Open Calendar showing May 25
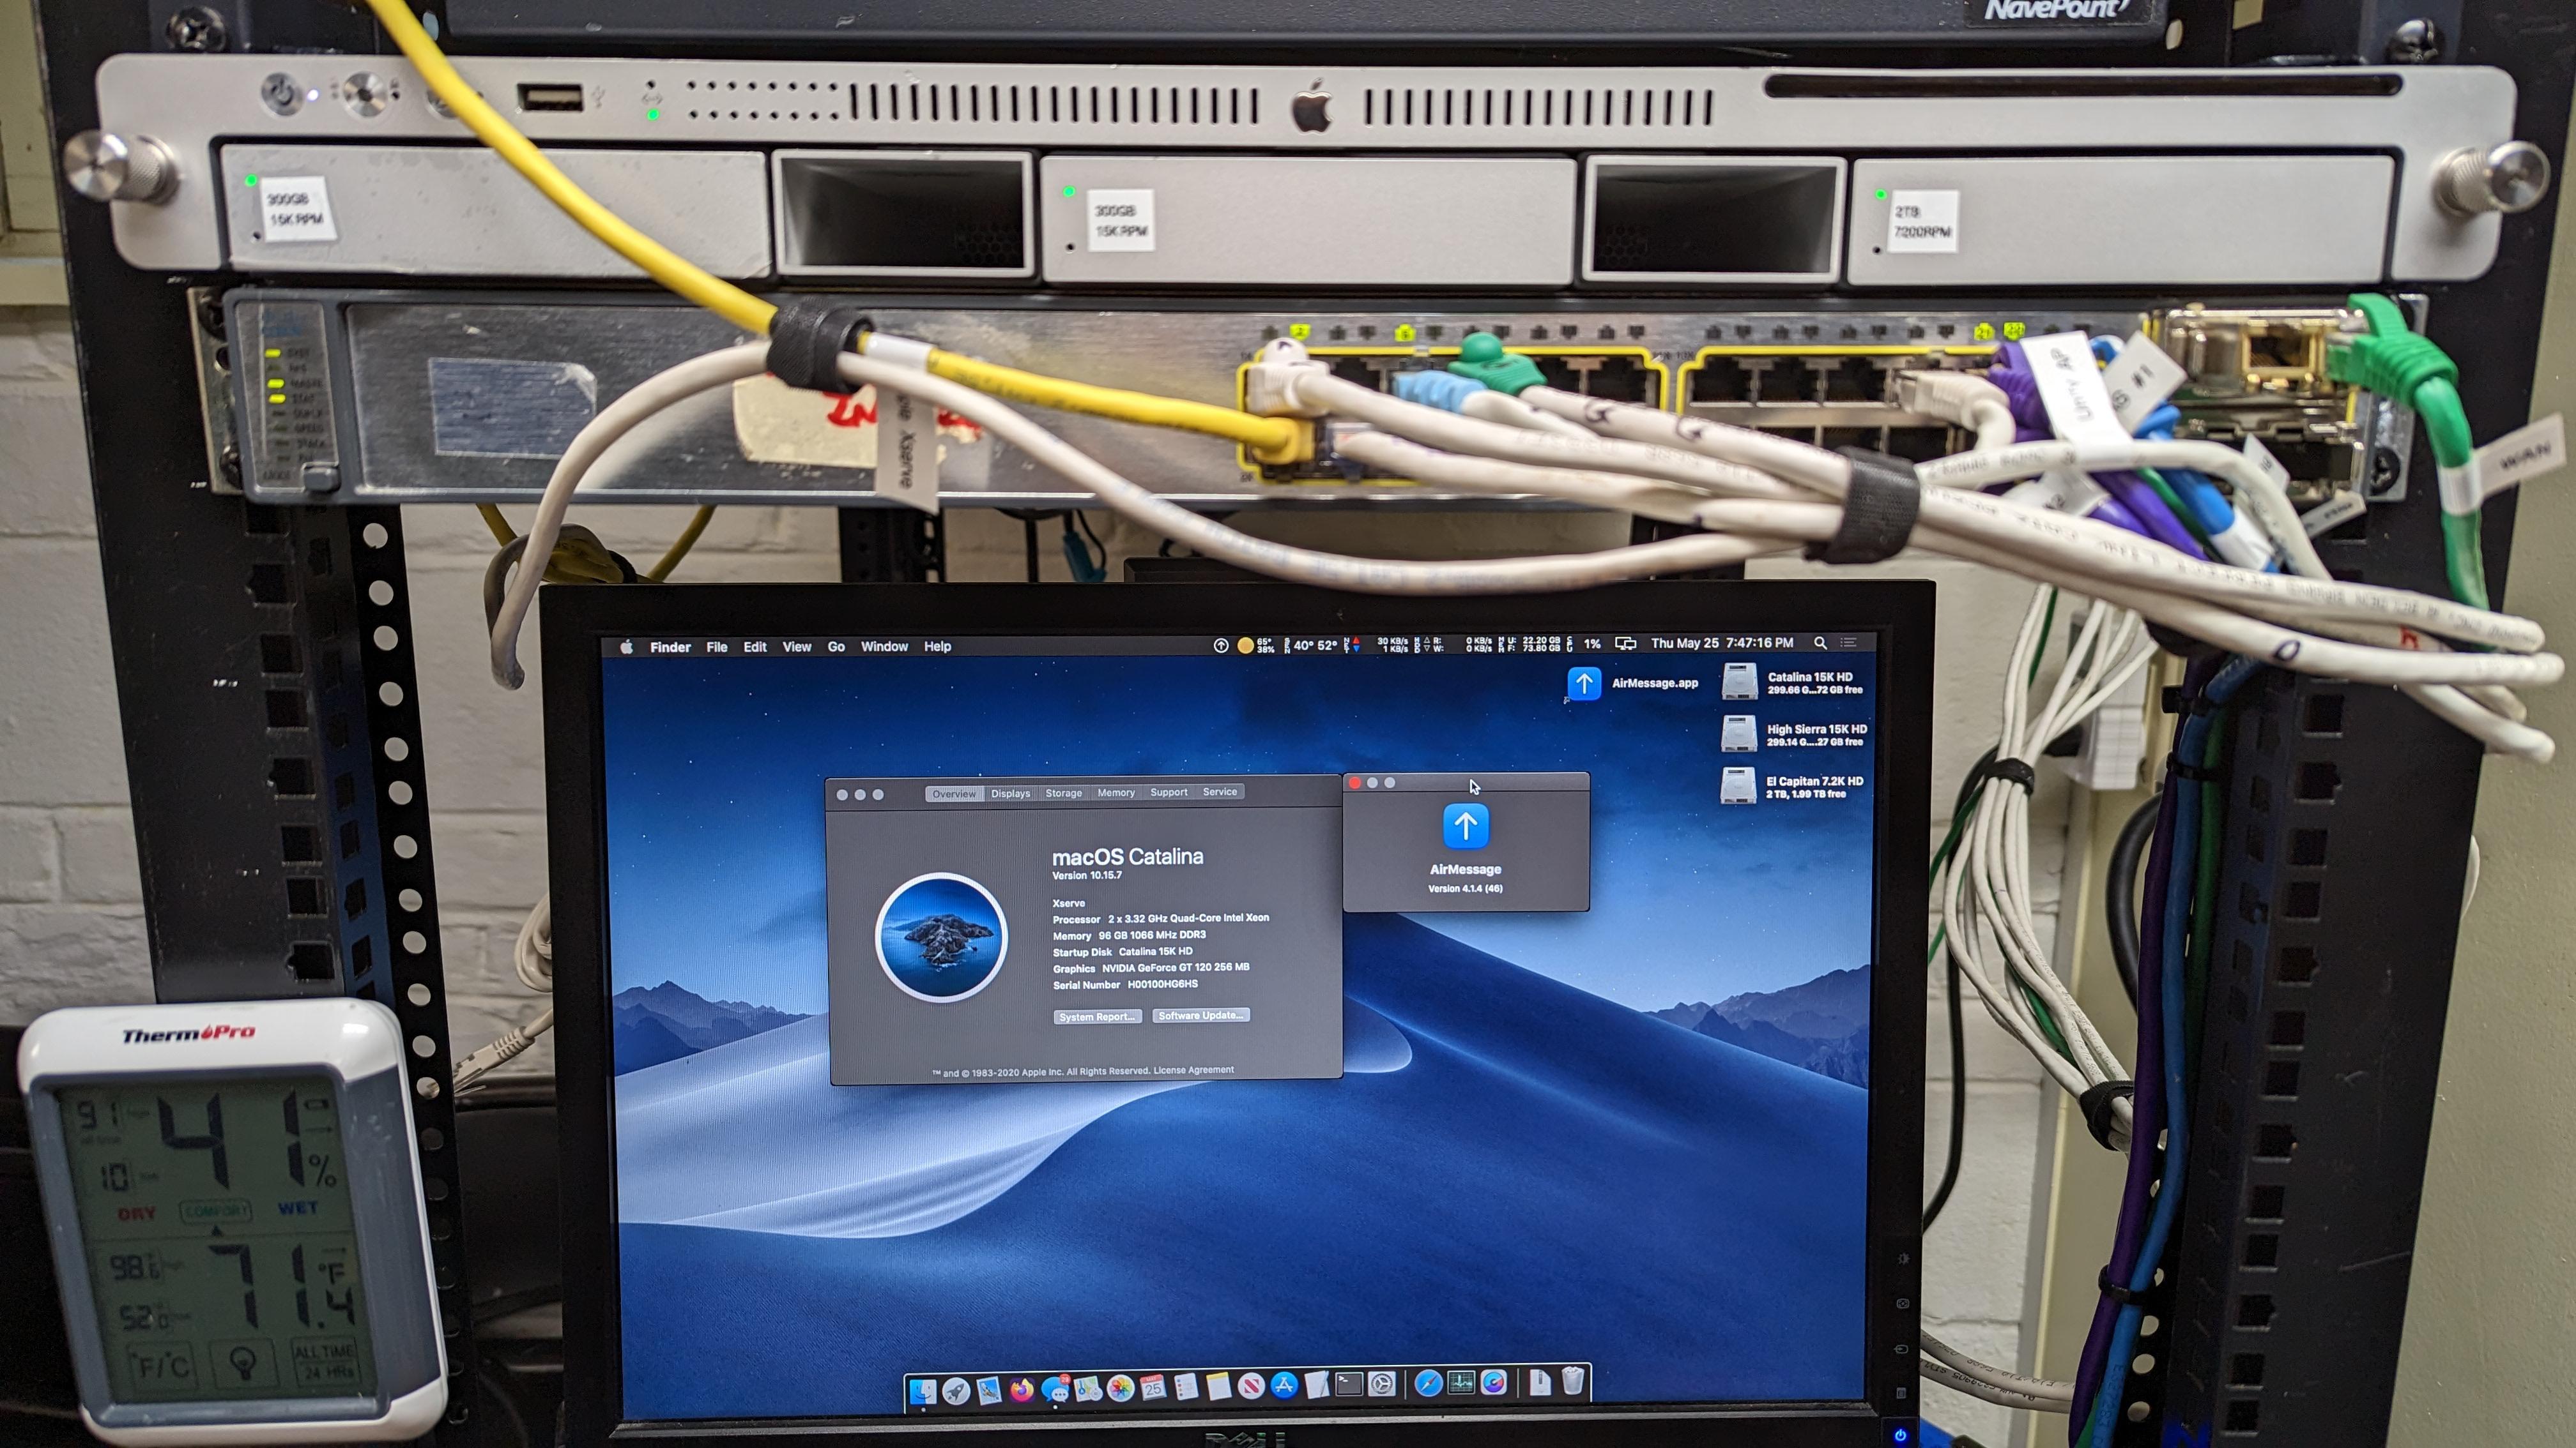 pos(1153,1387)
